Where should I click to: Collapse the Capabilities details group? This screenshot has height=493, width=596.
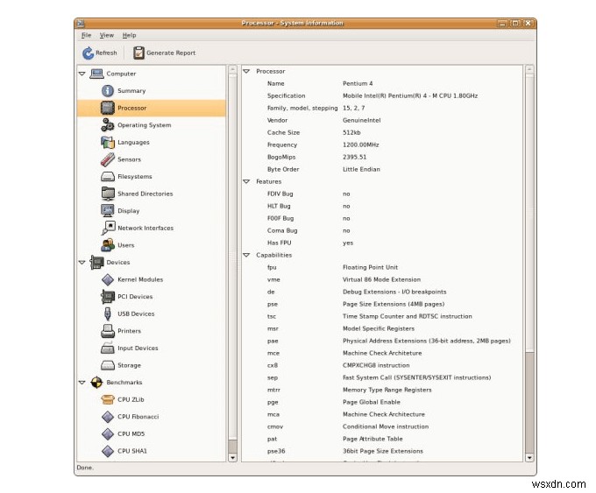[x=246, y=255]
